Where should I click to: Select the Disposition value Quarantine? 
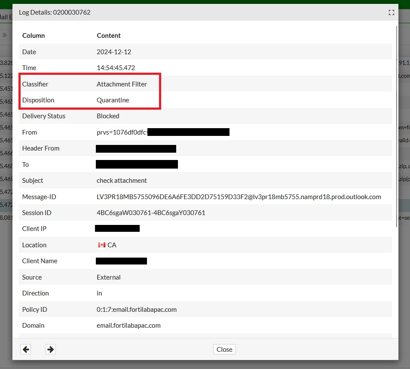point(113,100)
